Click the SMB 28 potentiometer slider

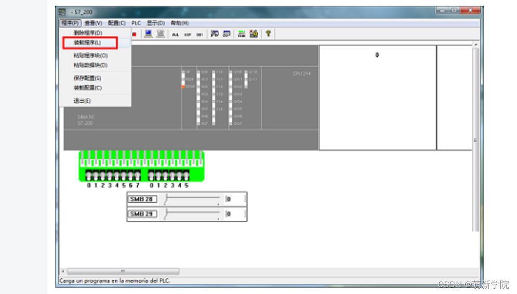tap(192, 199)
